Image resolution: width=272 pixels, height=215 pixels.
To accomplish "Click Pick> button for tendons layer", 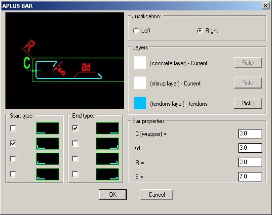I will coord(248,103).
